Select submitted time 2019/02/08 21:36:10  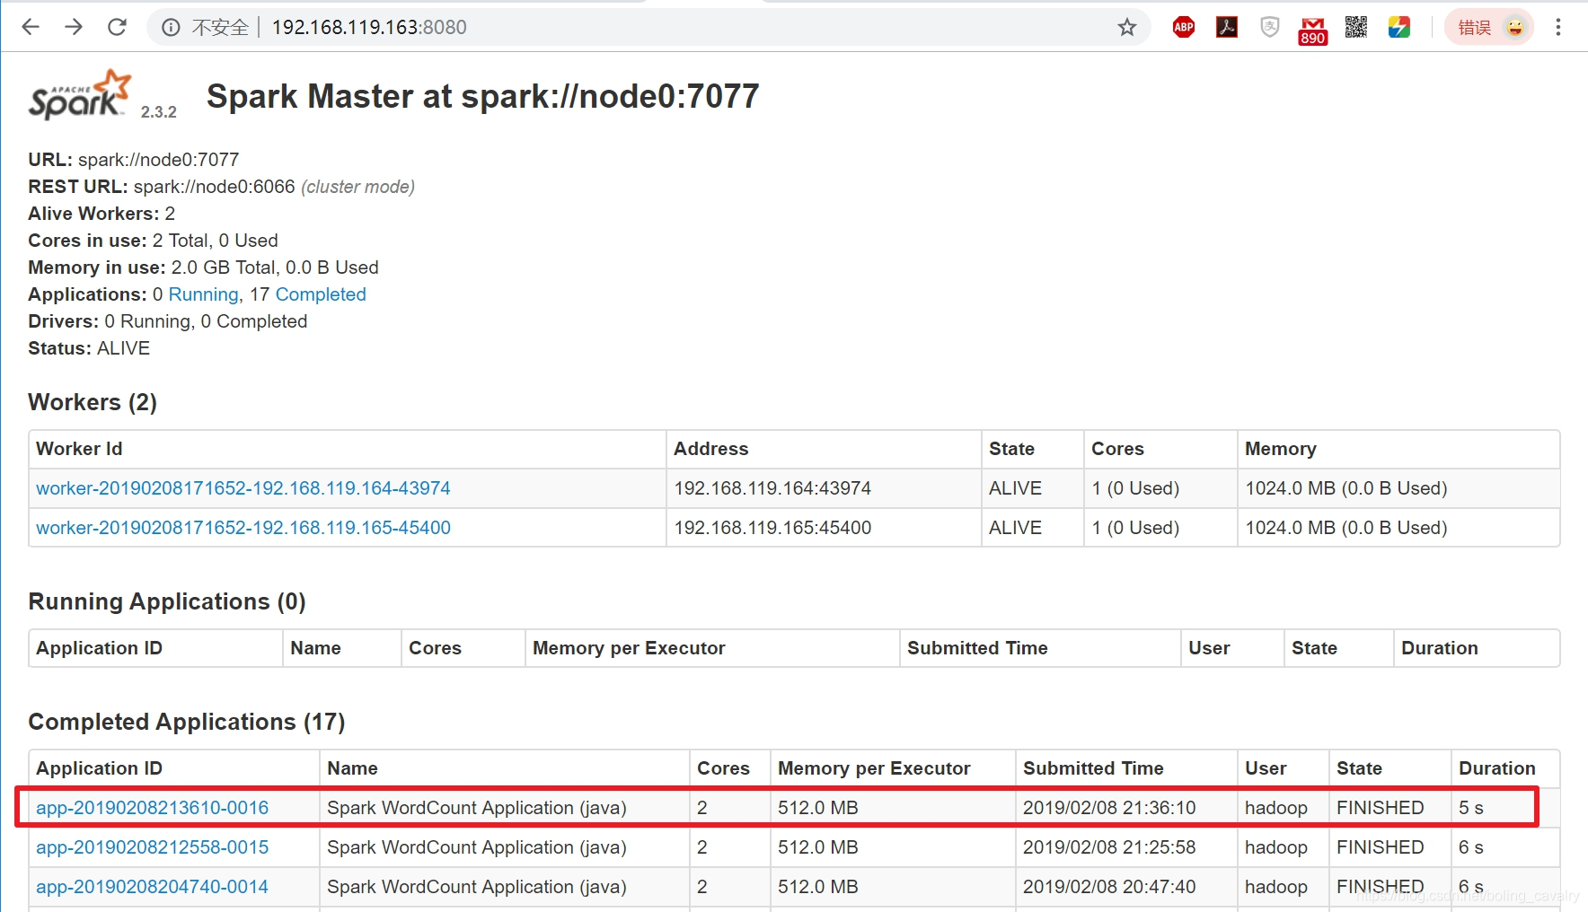point(1109,808)
